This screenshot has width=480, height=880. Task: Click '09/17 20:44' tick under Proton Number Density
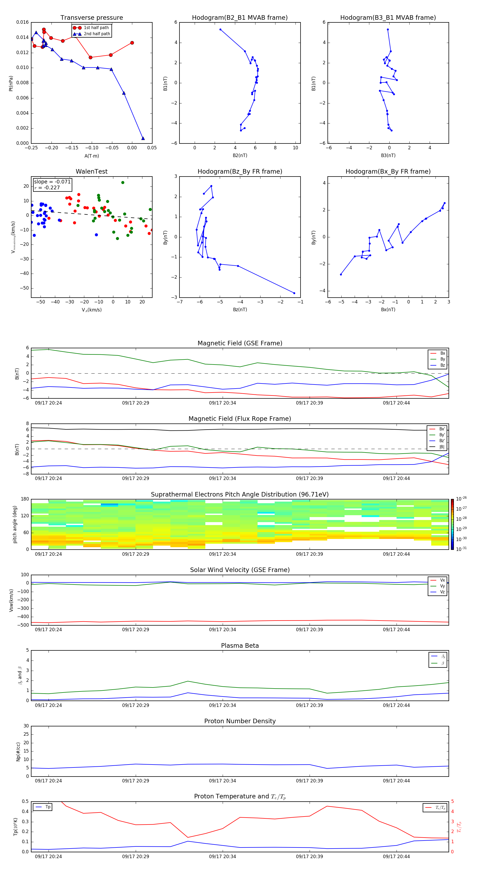(396, 781)
